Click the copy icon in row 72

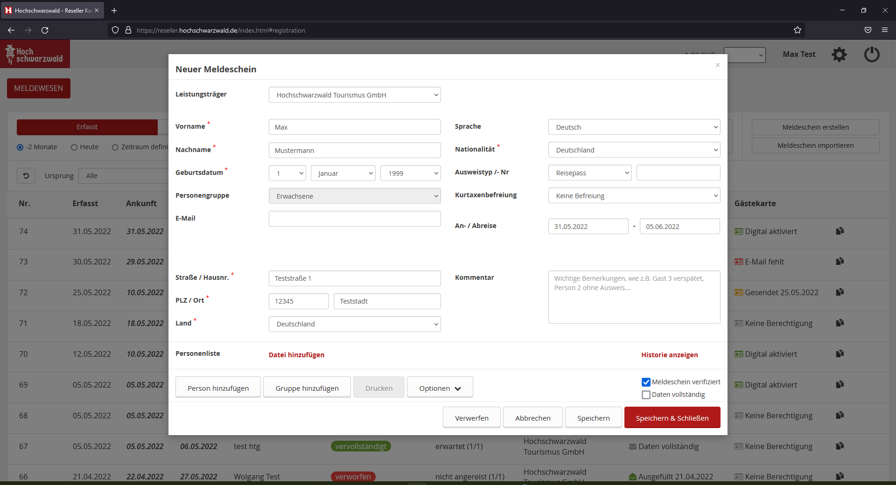[x=840, y=292]
